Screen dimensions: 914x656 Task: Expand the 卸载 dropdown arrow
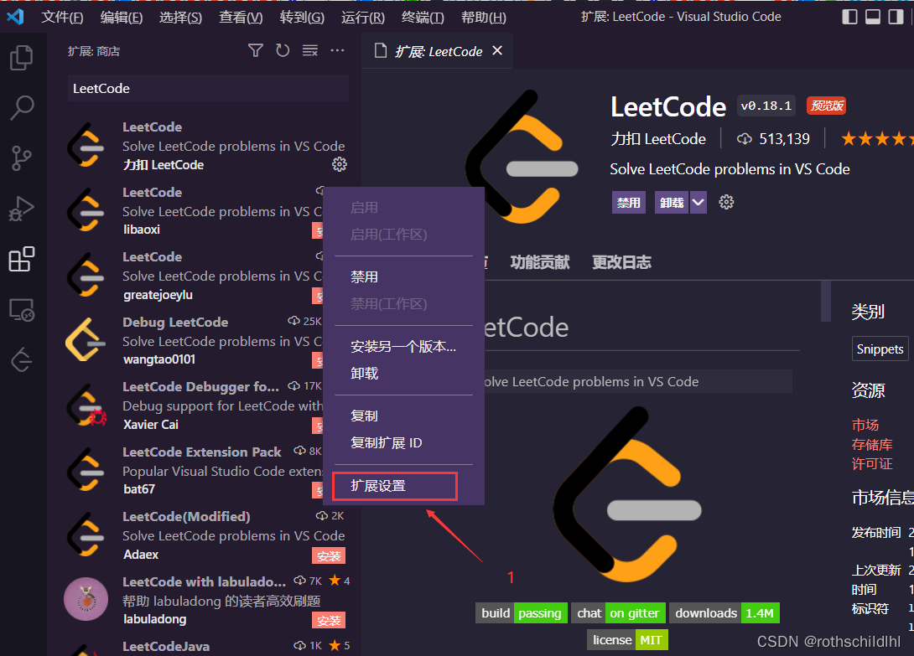[698, 202]
